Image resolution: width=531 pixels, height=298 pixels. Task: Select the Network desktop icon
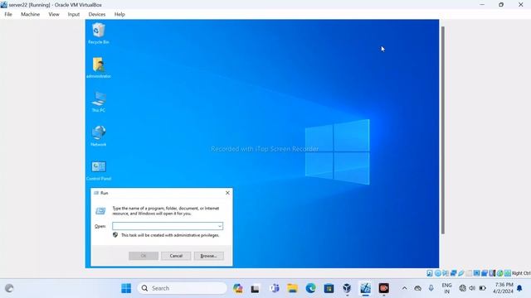point(98,136)
